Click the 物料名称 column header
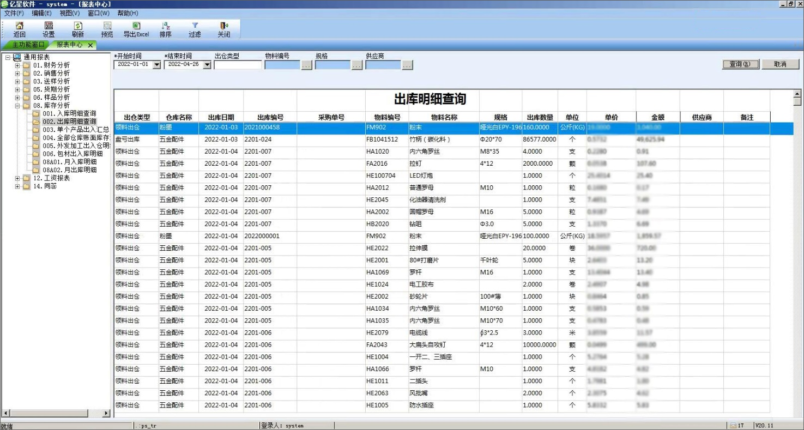804x430 pixels. pos(444,117)
